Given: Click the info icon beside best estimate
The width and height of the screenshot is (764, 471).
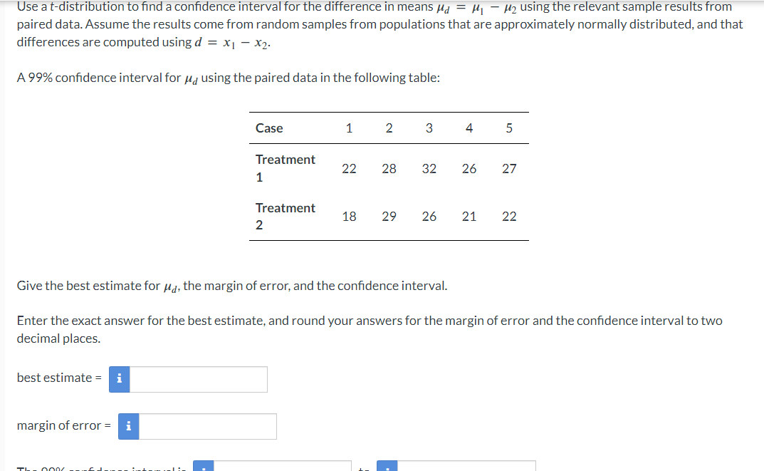Looking at the screenshot, I should [118, 379].
